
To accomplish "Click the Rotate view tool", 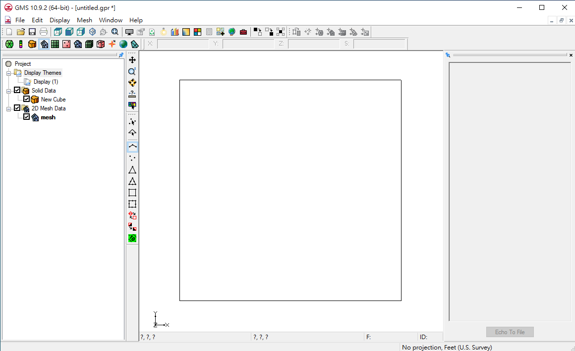I will pyautogui.click(x=132, y=83).
